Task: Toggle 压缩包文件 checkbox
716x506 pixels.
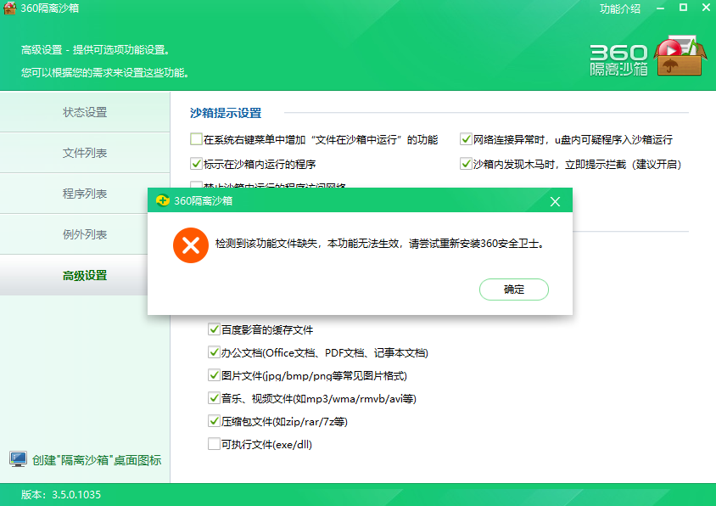Action: pyautogui.click(x=214, y=421)
